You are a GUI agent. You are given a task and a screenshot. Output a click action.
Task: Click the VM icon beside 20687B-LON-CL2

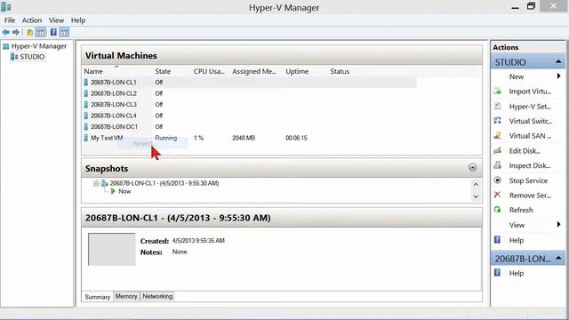pyautogui.click(x=86, y=93)
